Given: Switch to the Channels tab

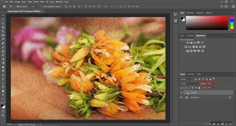Looking at the screenshot, I should click(x=191, y=74).
